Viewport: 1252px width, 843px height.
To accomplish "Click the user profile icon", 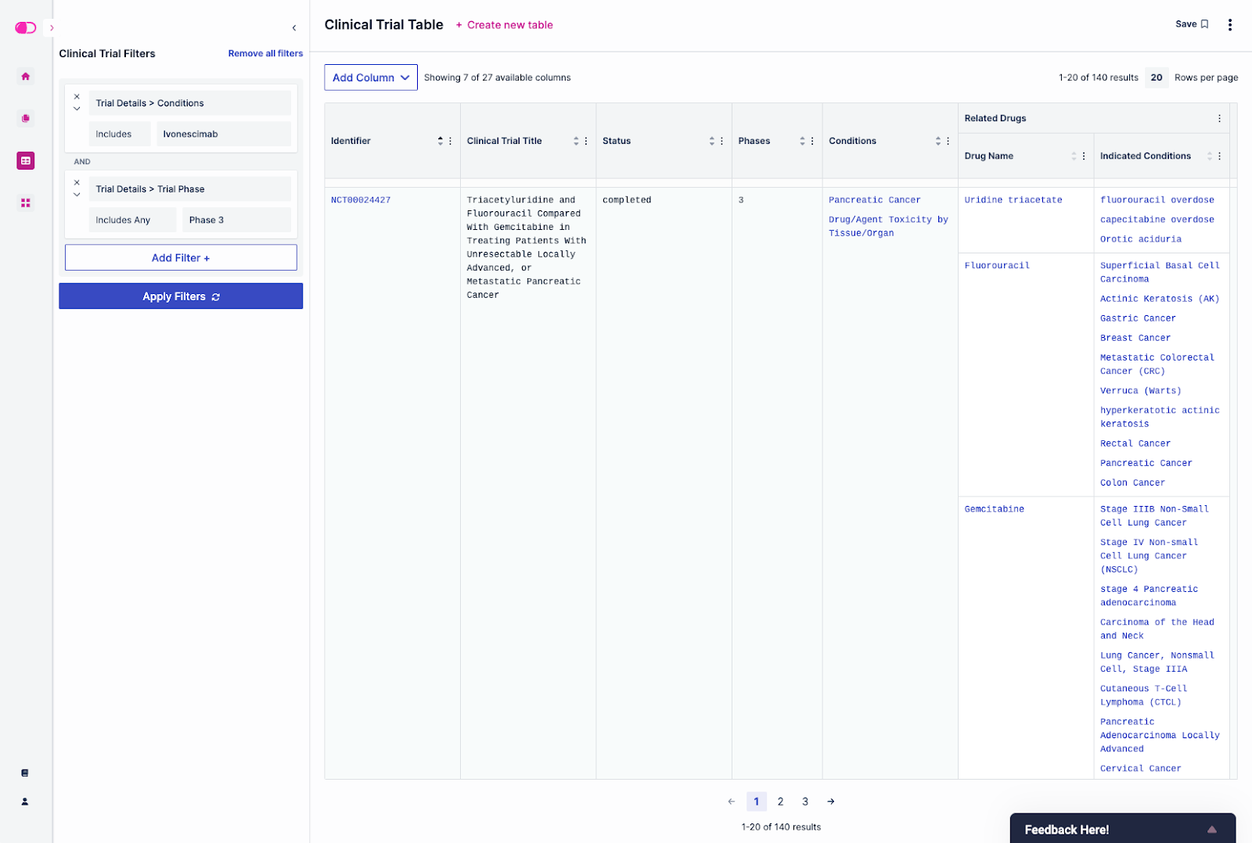I will click(25, 802).
